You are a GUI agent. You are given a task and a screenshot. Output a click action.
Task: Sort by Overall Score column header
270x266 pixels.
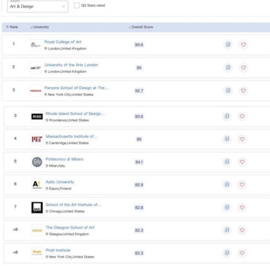(141, 27)
